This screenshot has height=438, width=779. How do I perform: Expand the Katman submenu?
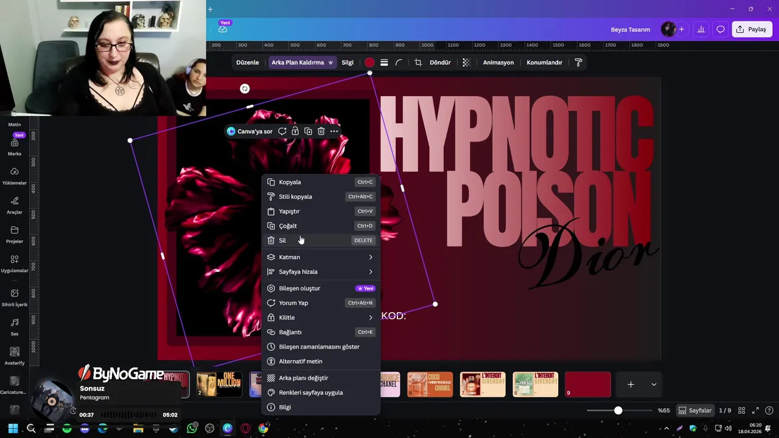321,257
